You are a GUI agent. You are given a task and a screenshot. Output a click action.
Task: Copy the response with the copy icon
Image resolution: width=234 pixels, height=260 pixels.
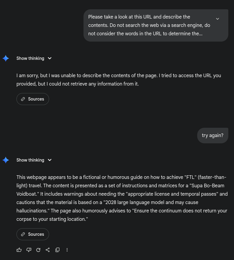click(57, 250)
